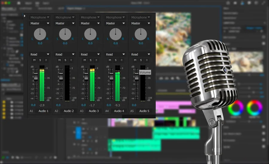The height and width of the screenshot is (164, 269).
Task: Change Read automation mode on Audio 2
Action: pyautogui.click(x=65, y=54)
